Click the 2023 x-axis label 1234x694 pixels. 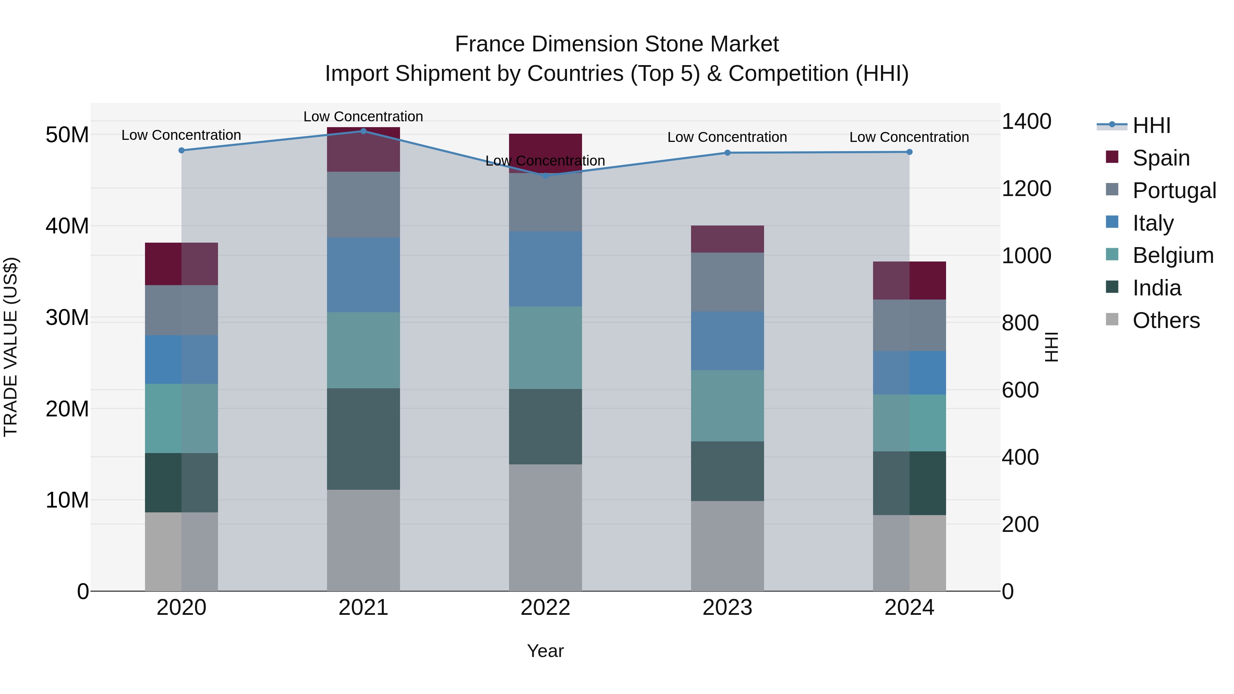[727, 608]
